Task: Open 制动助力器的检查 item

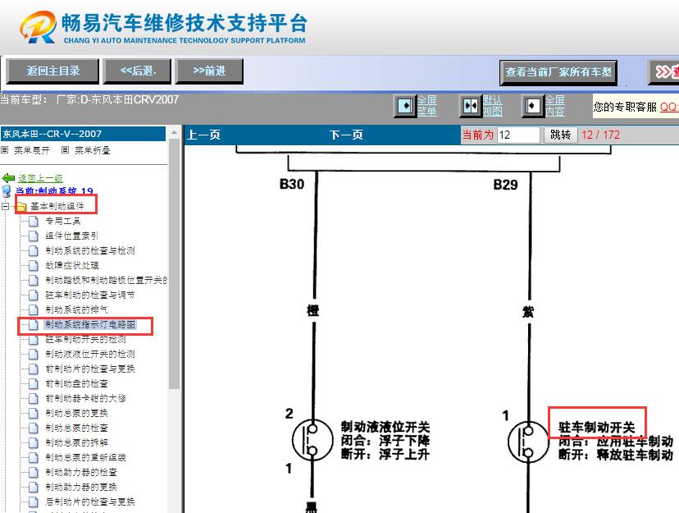Action: click(x=81, y=472)
